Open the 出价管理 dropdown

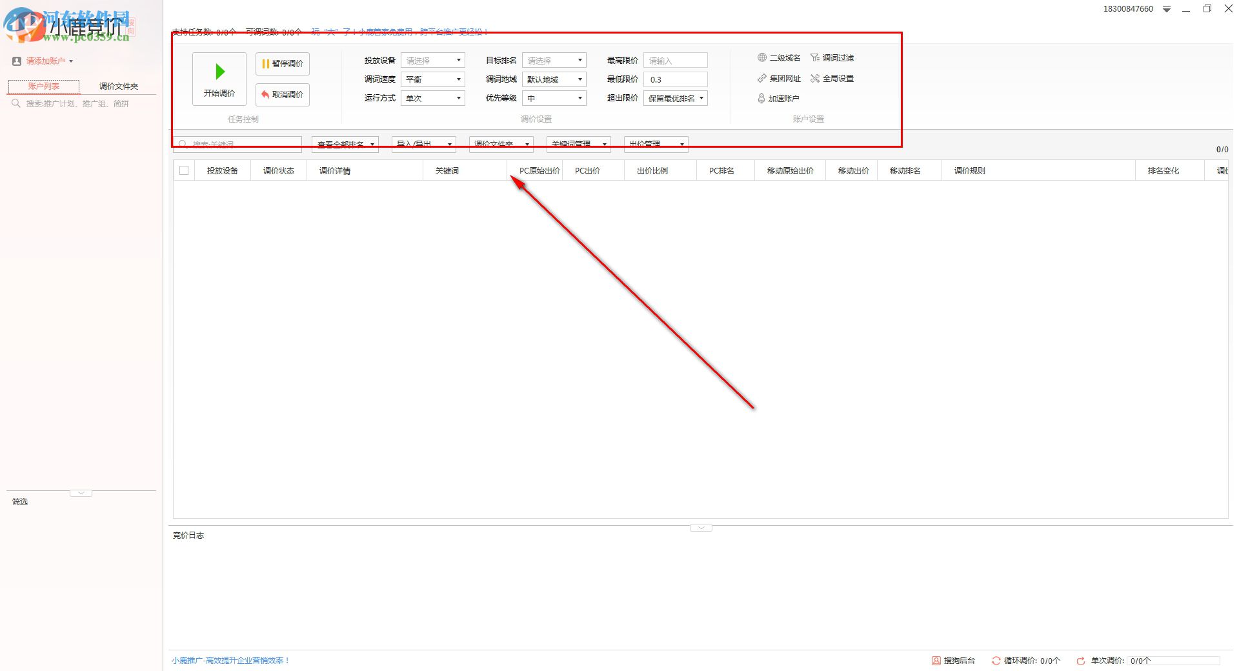[656, 144]
